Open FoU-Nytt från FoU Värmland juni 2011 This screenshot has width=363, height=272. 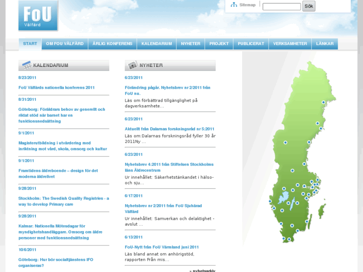coord(162,247)
